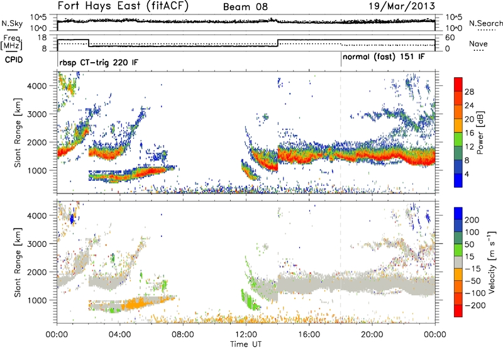Select the velocity panel 'Slant Range [km]' label

click(18, 262)
